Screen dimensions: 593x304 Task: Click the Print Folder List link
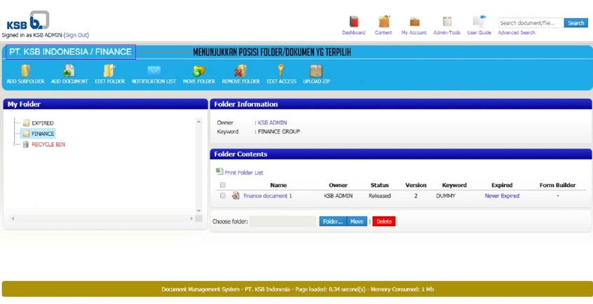(244, 173)
